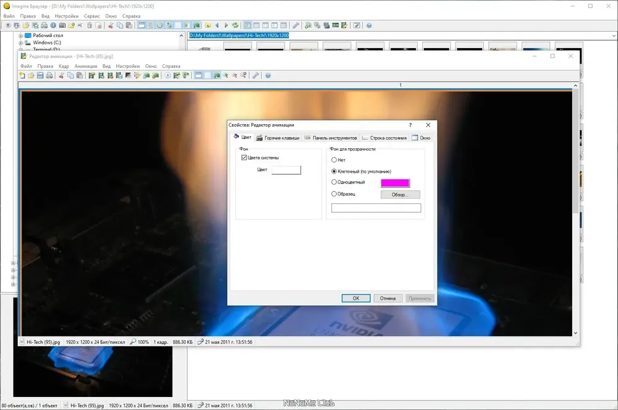Expand the Рабочий стол tree node
The height and width of the screenshot is (410, 618).
point(21,35)
